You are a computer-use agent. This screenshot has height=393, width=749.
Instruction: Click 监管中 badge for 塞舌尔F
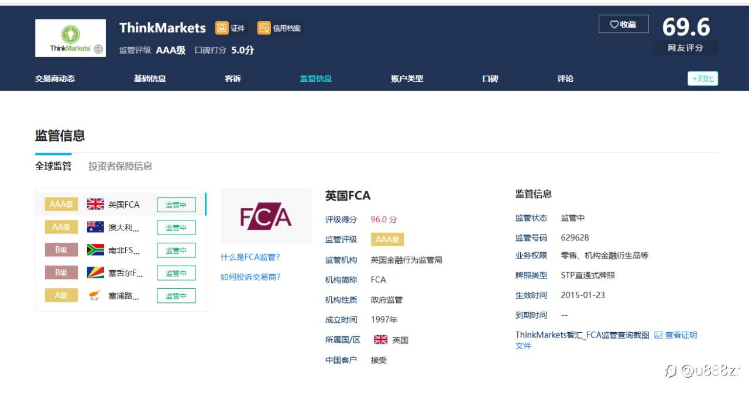176,273
